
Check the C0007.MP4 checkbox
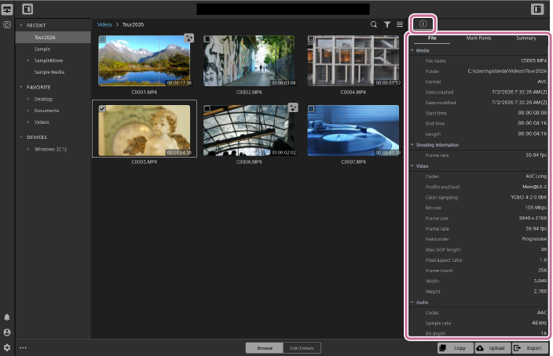pos(311,108)
